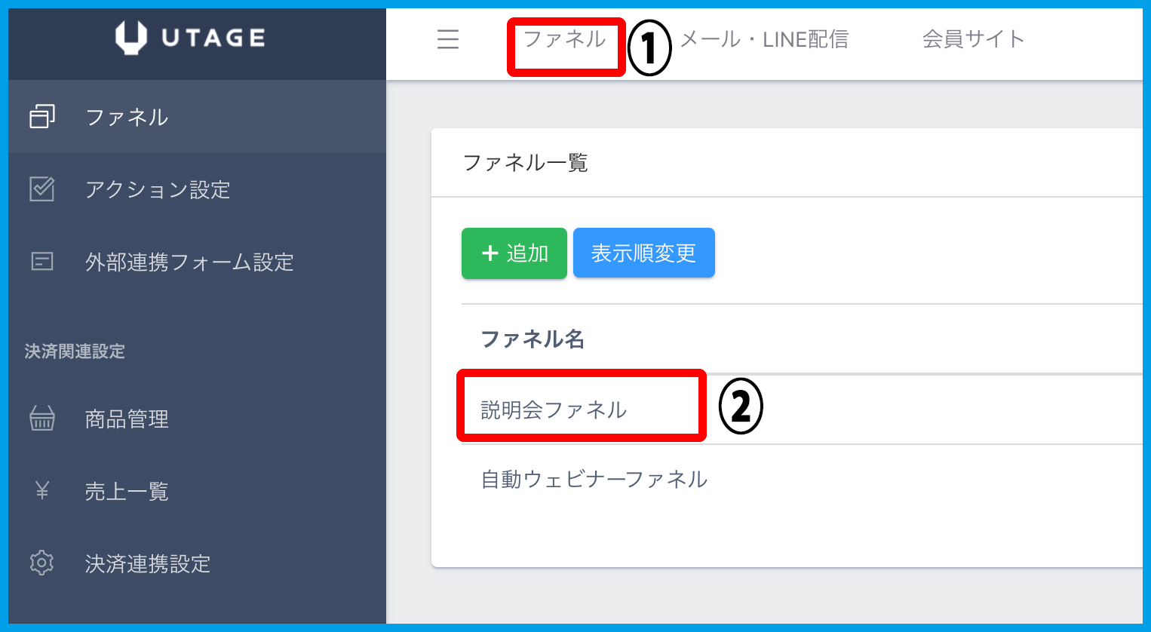Switch to the メール・LINE配信 tab

click(764, 39)
